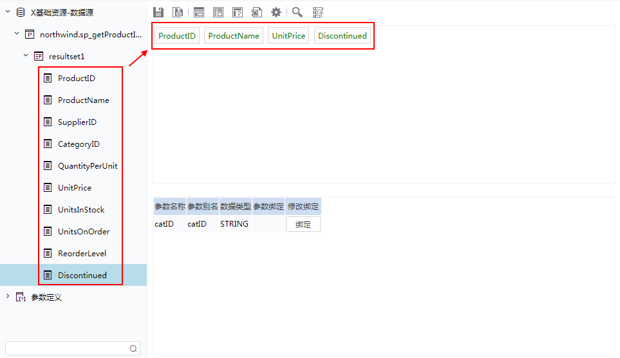Click the 参数绑定 column header
This screenshot has height=358, width=620.
tap(268, 207)
